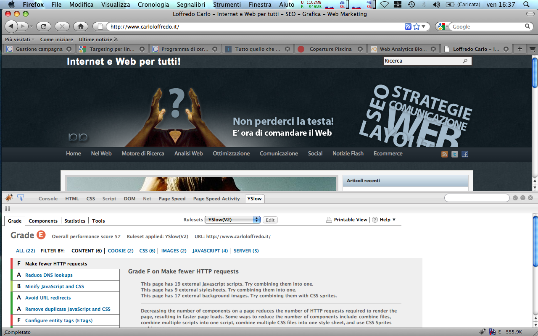The width and height of the screenshot is (538, 336).
Task: Open the Cronologia menu
Action: [153, 5]
